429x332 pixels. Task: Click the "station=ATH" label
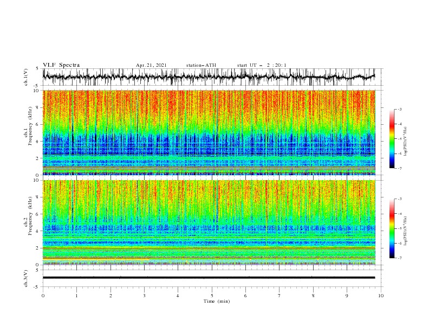[x=201, y=65]
